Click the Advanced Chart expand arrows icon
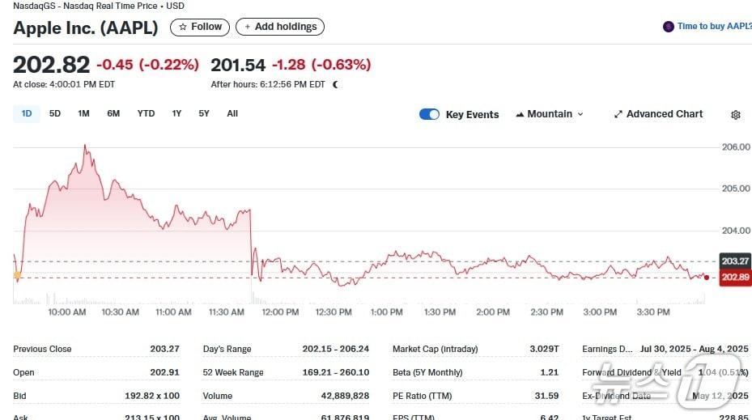The image size is (752, 420). (618, 114)
